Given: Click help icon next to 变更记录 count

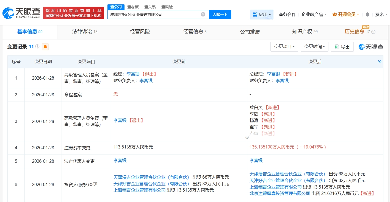Looking at the screenshot, I should click(37, 47).
